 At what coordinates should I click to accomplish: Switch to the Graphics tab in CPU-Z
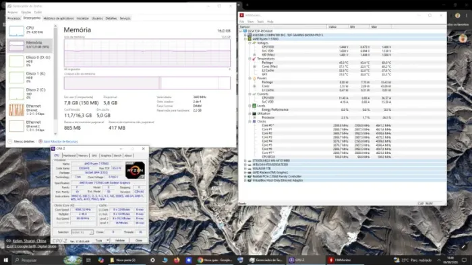(x=106, y=155)
